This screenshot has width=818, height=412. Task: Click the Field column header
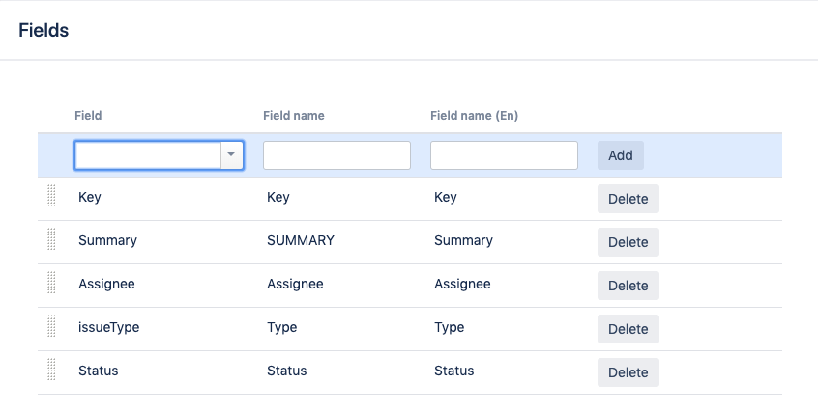[x=88, y=116]
